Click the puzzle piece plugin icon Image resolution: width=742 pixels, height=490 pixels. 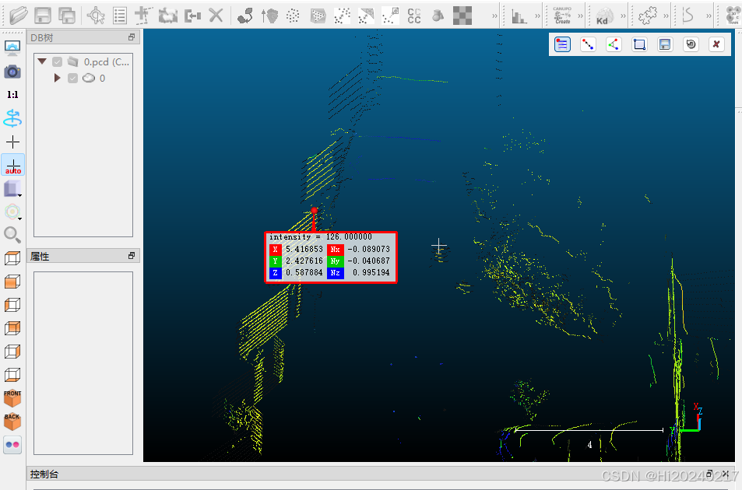647,16
